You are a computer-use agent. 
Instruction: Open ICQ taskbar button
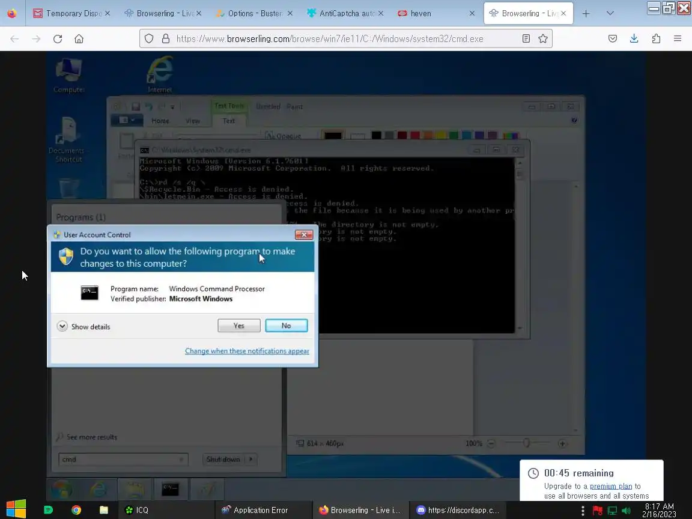pos(166,510)
